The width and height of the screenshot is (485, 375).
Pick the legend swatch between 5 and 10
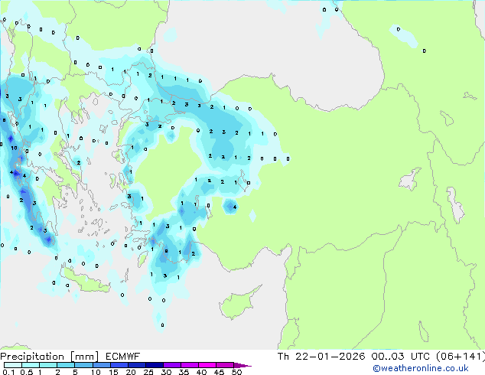83,365
